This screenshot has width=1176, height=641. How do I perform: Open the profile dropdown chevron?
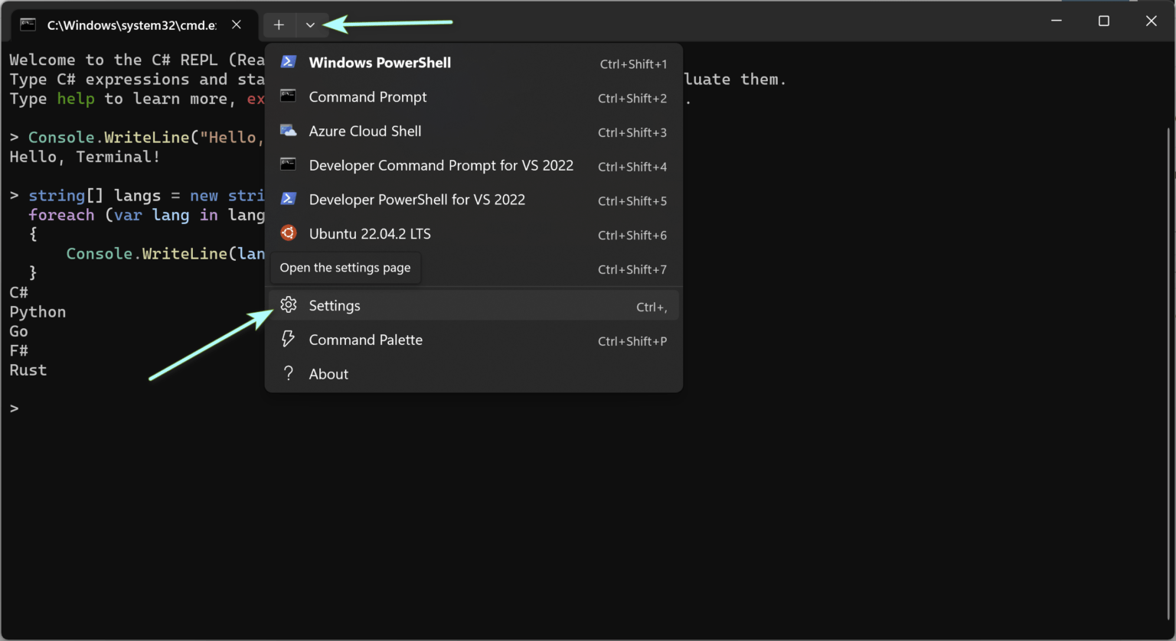[x=311, y=24]
